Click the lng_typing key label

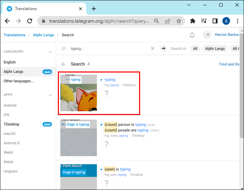click(112, 85)
